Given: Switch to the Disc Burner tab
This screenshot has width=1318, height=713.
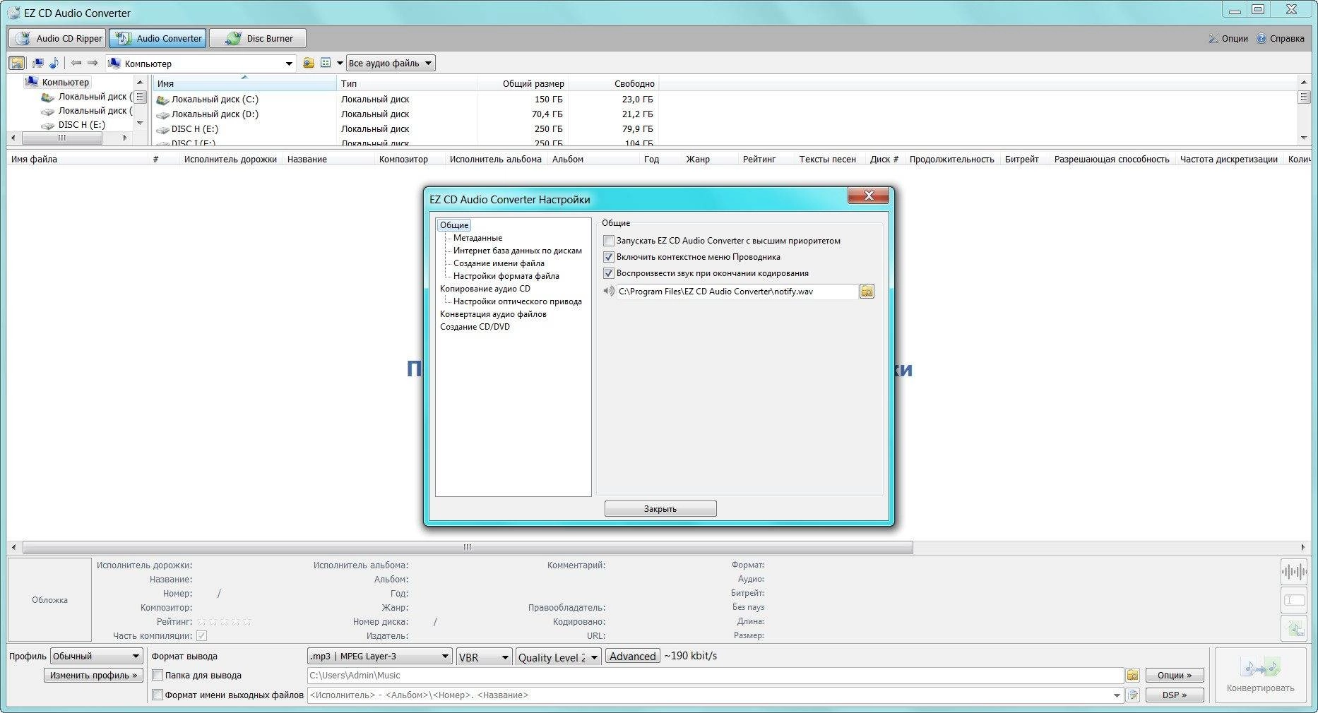Looking at the screenshot, I should tap(259, 38).
